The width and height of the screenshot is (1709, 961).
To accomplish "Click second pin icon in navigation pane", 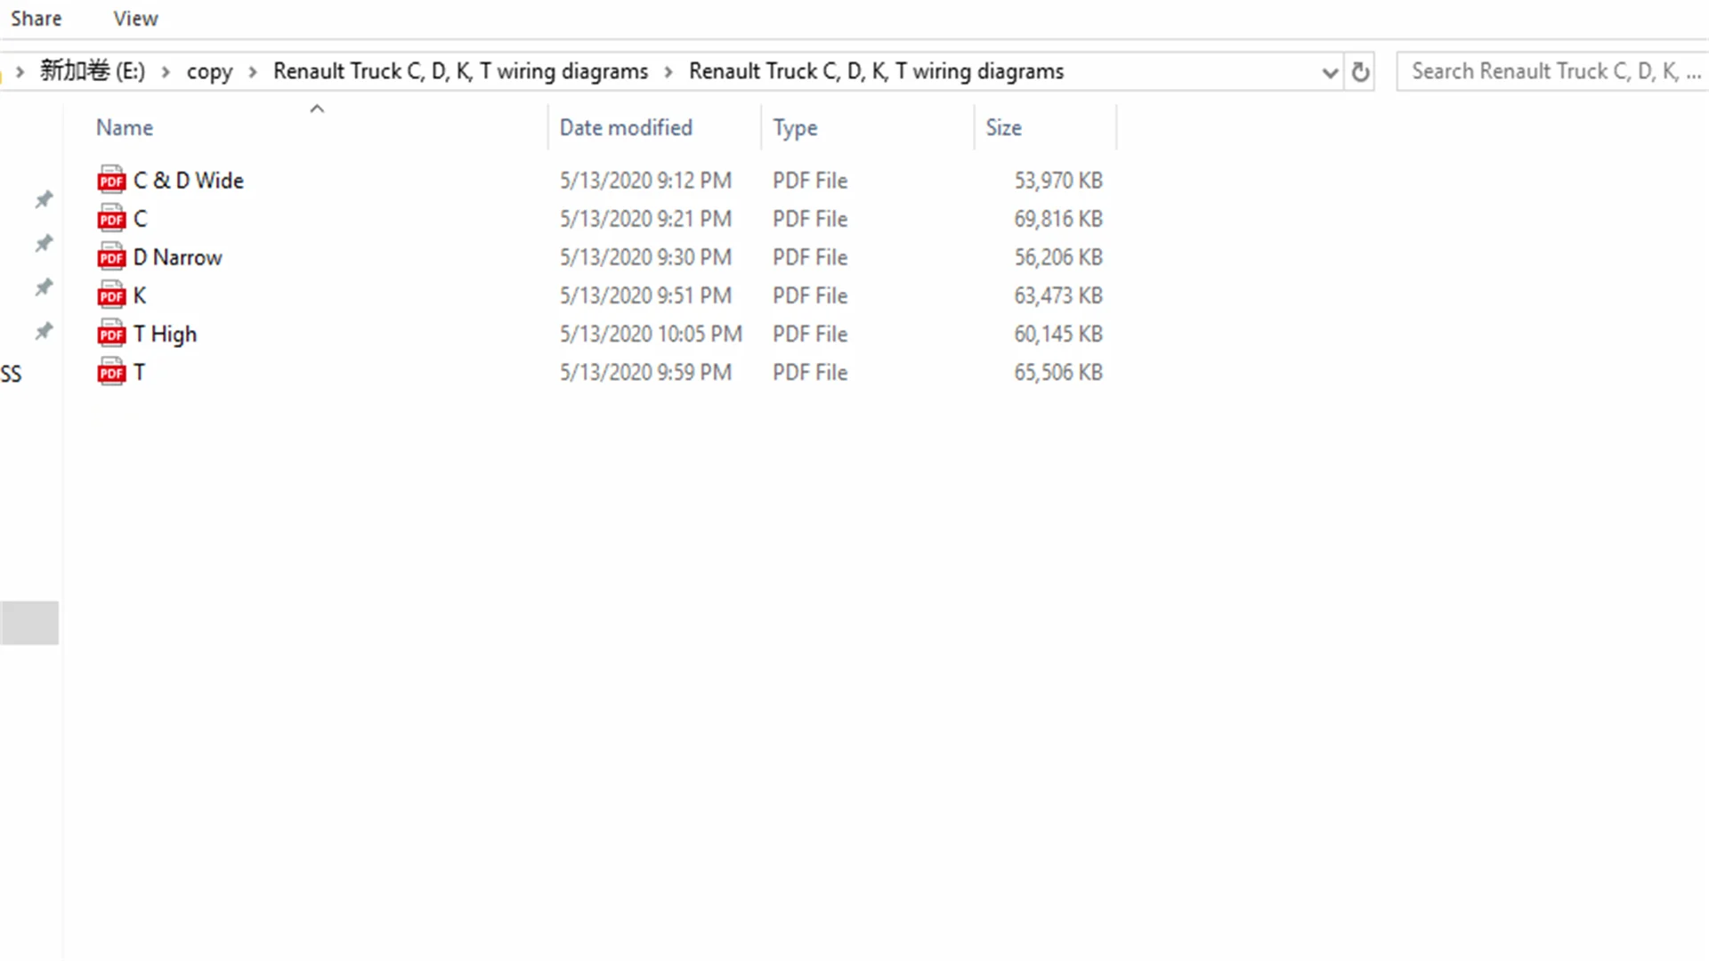I will click(44, 243).
